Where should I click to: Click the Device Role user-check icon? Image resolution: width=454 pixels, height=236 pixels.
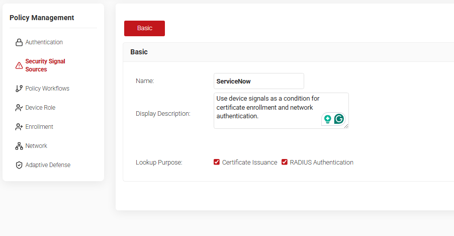pos(19,108)
